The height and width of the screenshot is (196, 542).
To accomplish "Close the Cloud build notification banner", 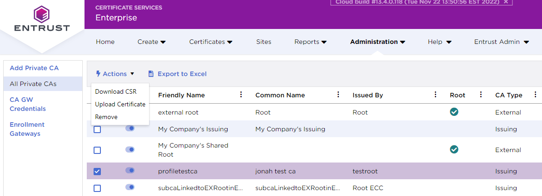I will tap(506, 2).
